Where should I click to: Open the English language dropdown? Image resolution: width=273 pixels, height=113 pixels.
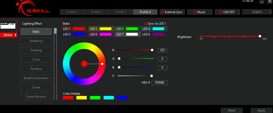point(257,12)
